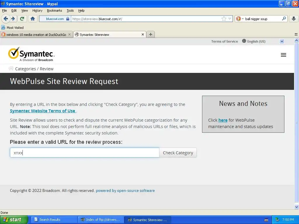Click the 'here' WebPulse maintenance link
Viewport: 299px width, 224px height.
pos(223,120)
